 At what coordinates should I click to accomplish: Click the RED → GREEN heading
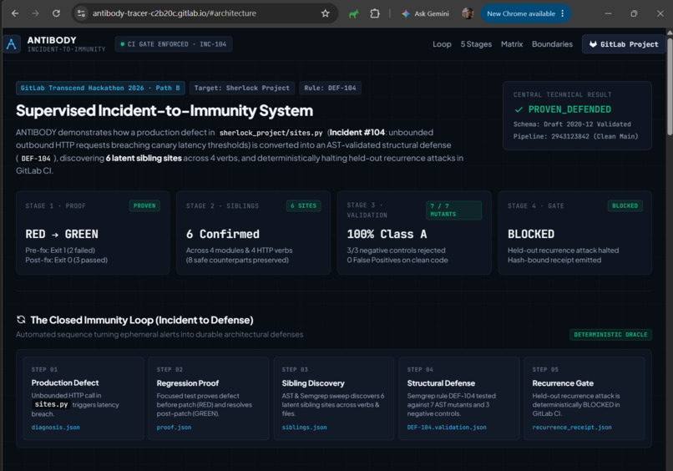pyautogui.click(x=62, y=235)
